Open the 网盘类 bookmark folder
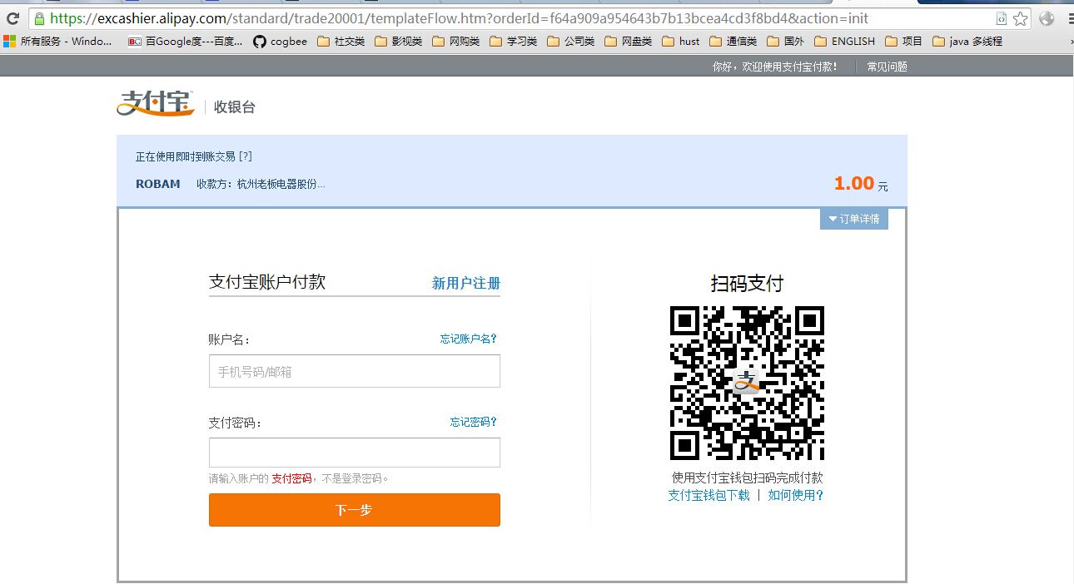The width and height of the screenshot is (1074, 584). [x=629, y=41]
